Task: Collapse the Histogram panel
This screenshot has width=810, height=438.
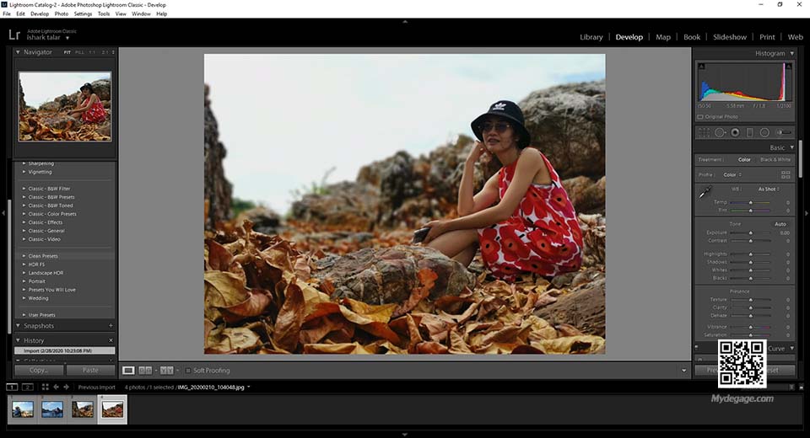Action: pyautogui.click(x=792, y=53)
